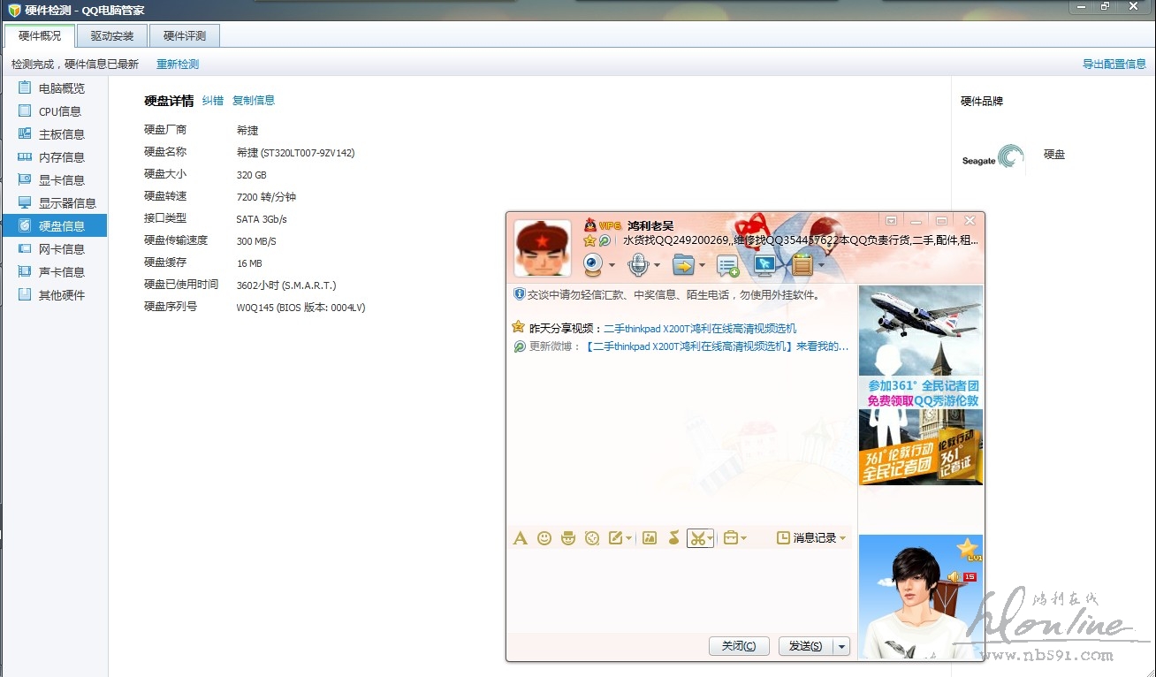
Task: Click the QQ show avatar character image
Action: pyautogui.click(x=921, y=597)
